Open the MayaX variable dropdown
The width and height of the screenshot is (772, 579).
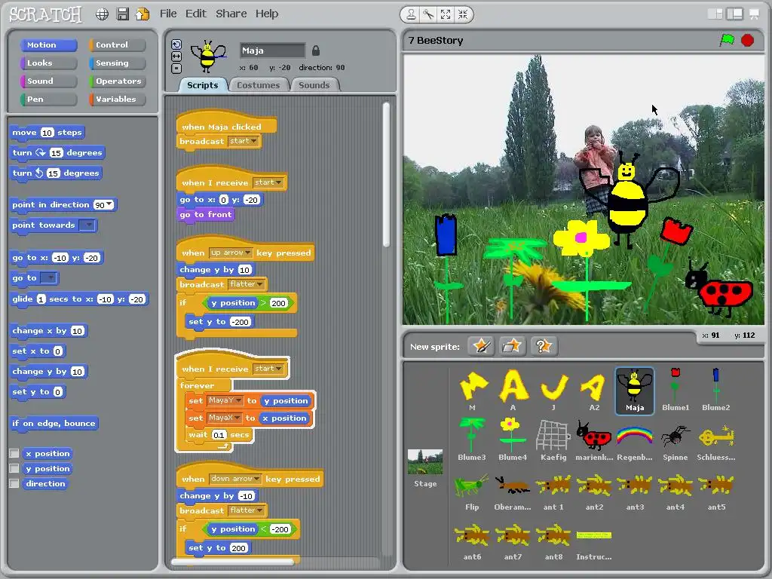click(x=224, y=418)
